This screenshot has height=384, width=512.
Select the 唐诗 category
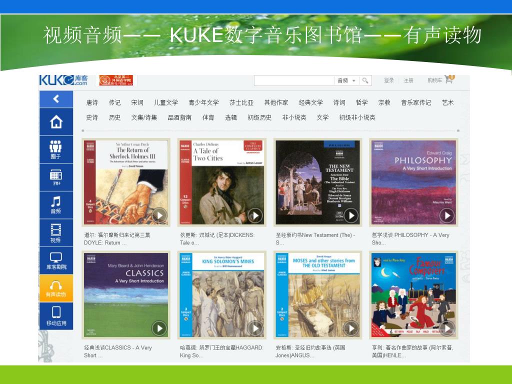pos(92,102)
